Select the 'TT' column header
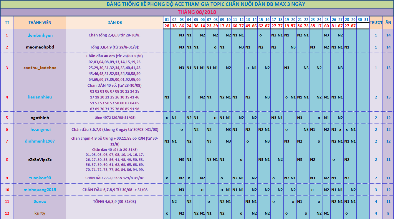This screenshot has height=219, width=394. (7, 23)
